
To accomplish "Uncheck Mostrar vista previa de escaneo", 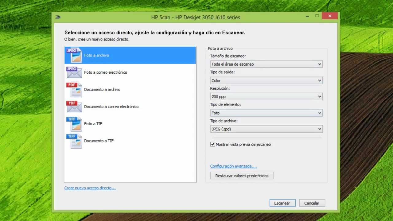I will [x=212, y=144].
